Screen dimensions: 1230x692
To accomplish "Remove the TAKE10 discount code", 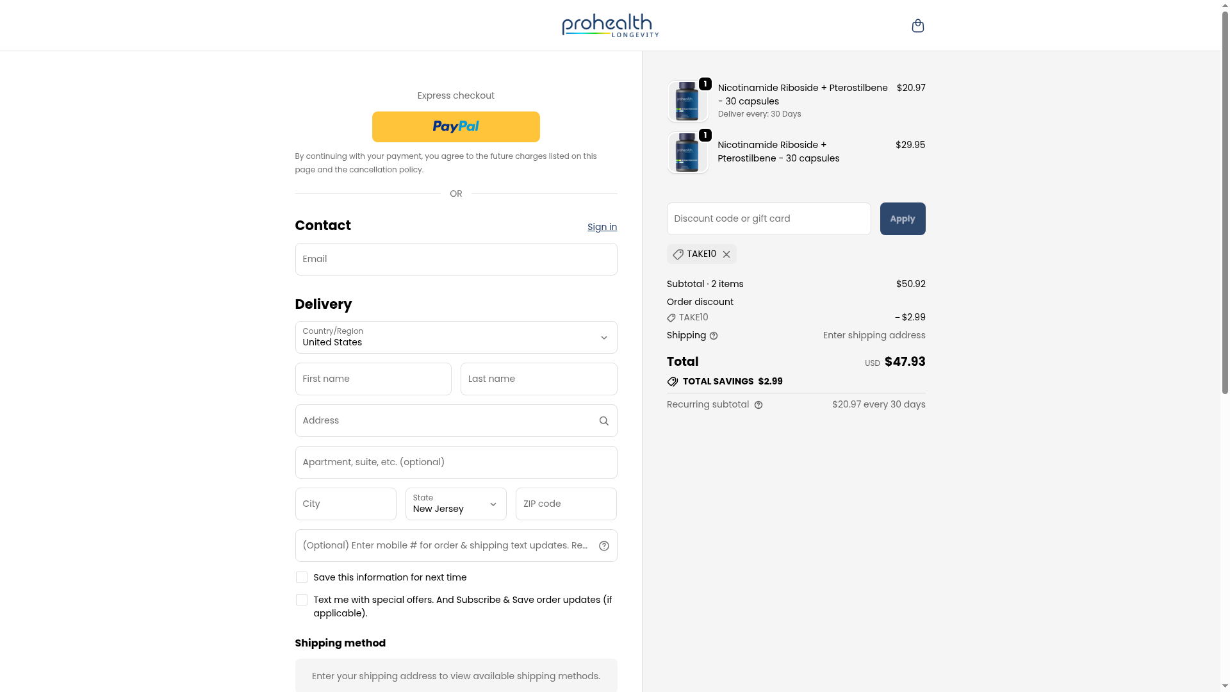I will [726, 254].
